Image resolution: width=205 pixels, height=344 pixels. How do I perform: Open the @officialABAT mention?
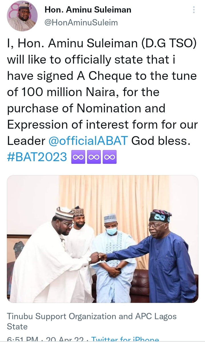[88, 141]
